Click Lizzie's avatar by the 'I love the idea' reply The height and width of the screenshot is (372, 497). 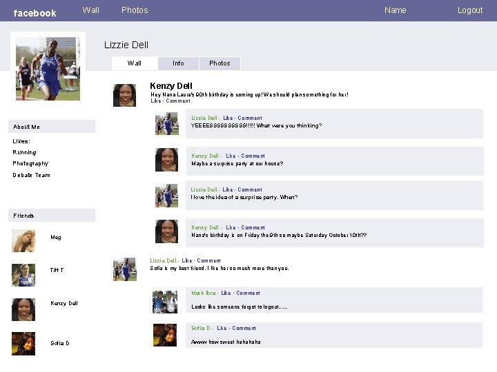[x=167, y=196]
